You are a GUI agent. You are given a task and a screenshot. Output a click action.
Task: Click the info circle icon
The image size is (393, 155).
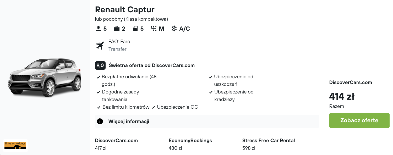[x=100, y=121]
